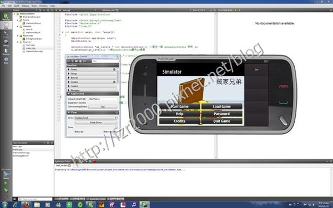Click the green Run button in sidebar
Screen dimensions: 333x208
pyautogui.click(x=6, y=184)
